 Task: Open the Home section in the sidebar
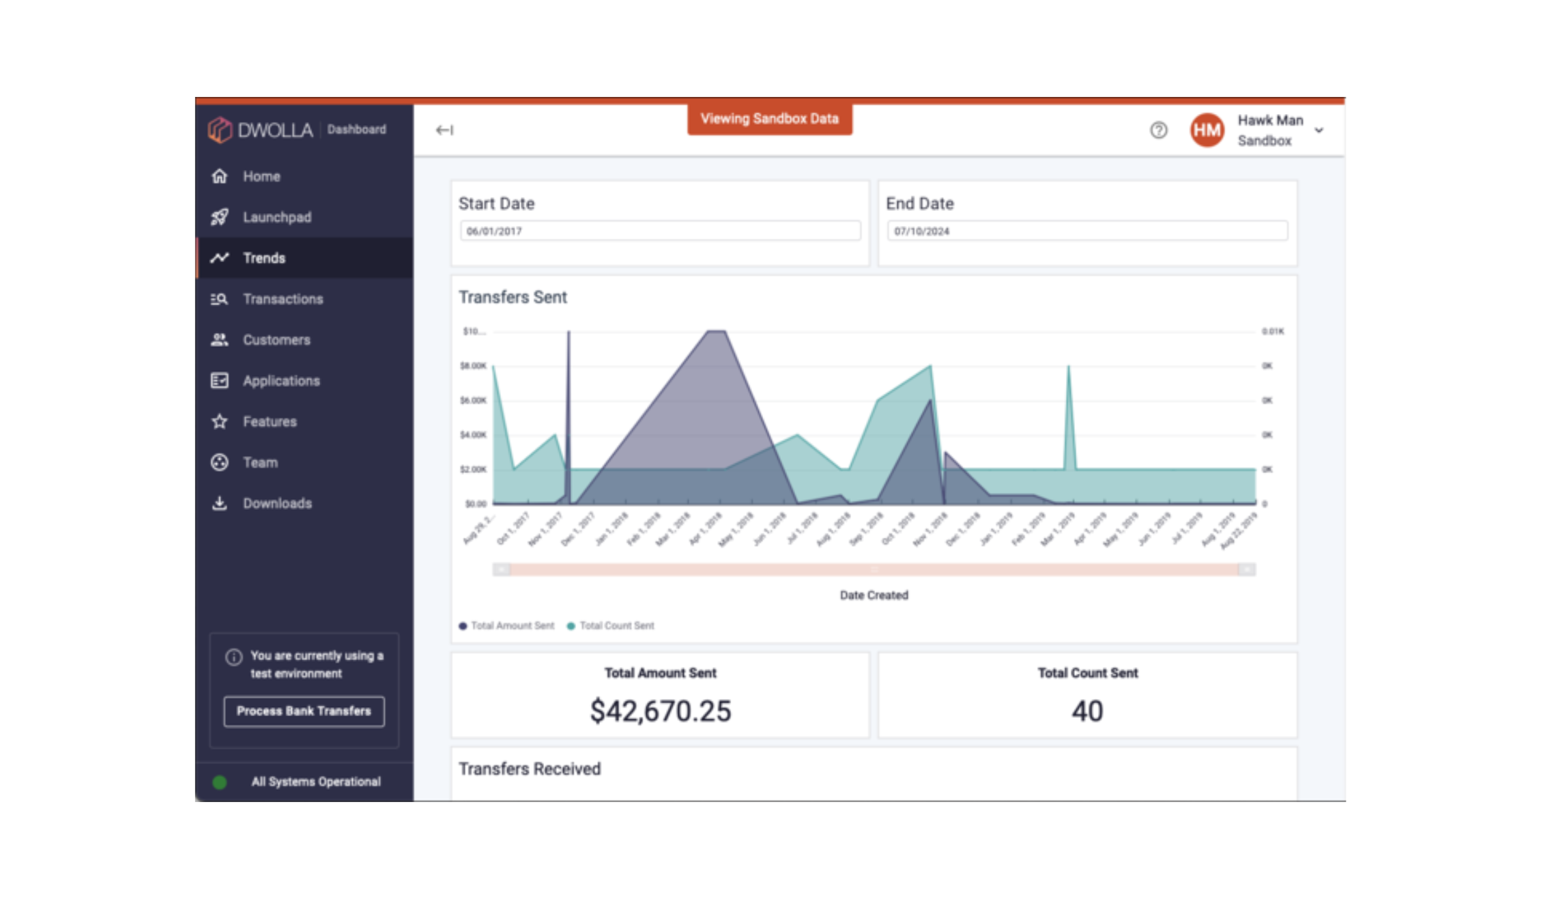219,175
